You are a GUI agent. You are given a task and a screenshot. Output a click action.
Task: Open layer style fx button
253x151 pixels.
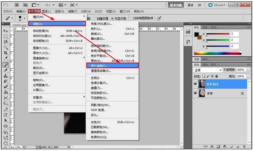point(212,146)
